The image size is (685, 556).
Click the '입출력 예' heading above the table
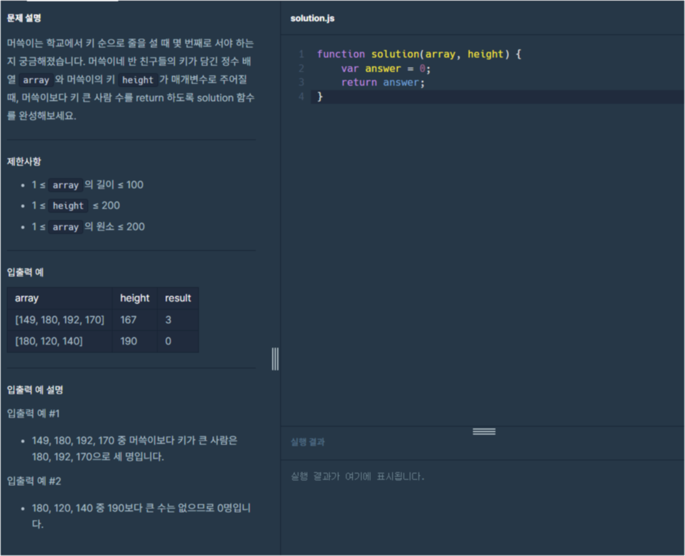pos(26,273)
